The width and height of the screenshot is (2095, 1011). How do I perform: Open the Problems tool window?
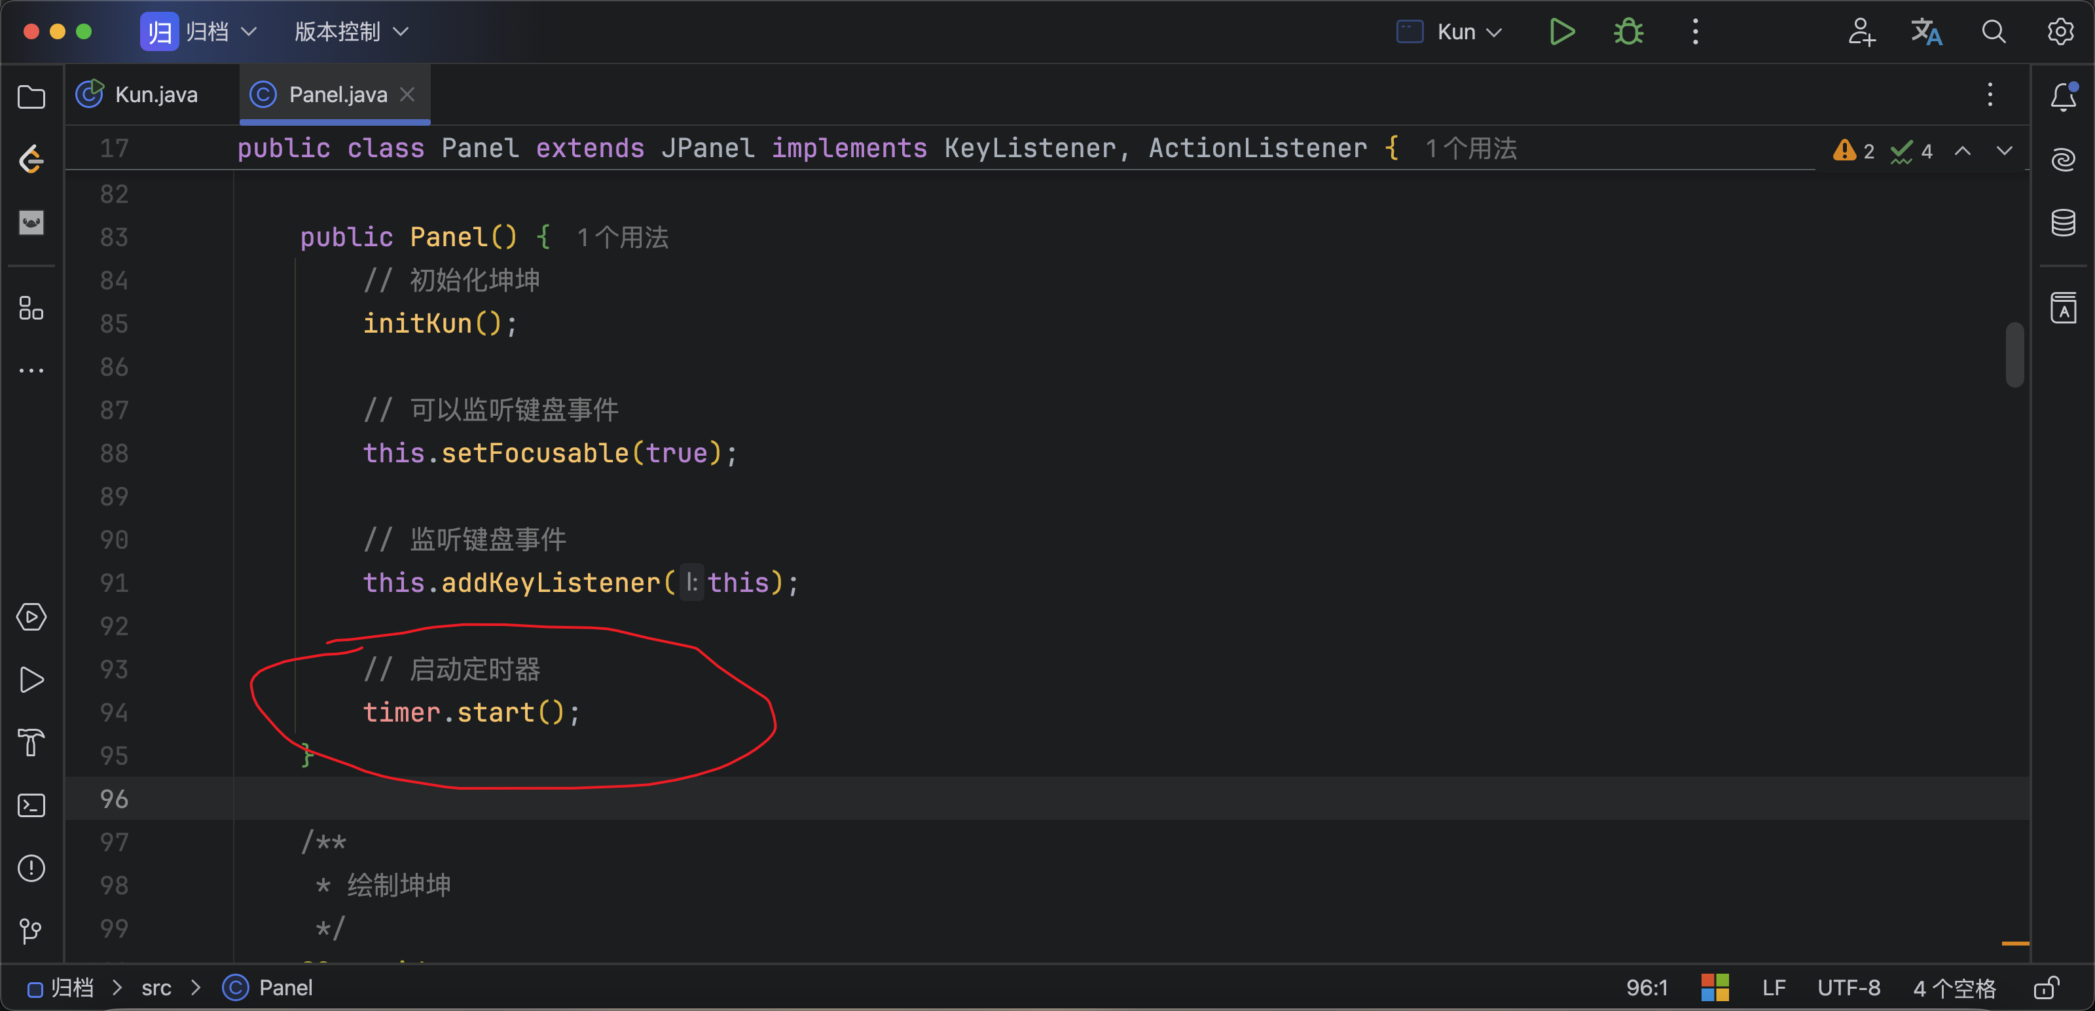coord(31,868)
